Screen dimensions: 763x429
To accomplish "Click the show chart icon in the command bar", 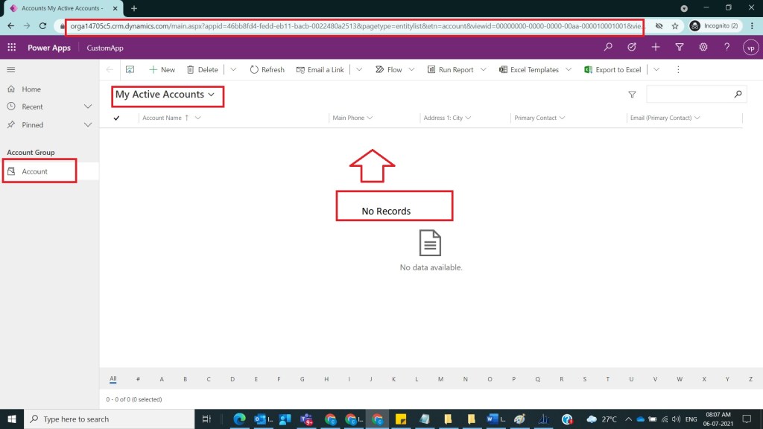I will pyautogui.click(x=130, y=69).
